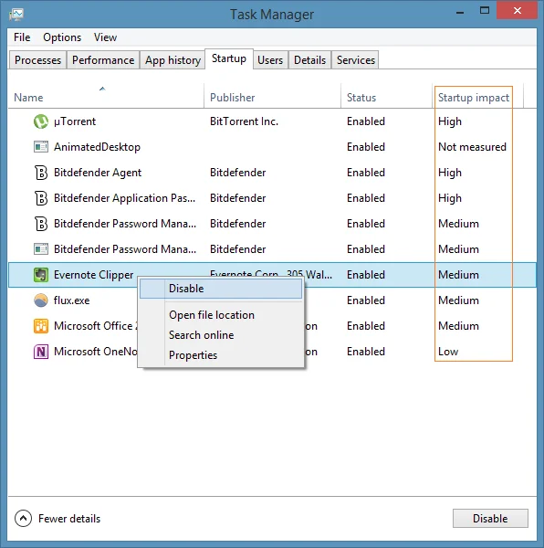Select the Microsoft OneNote purple icon

[41, 352]
